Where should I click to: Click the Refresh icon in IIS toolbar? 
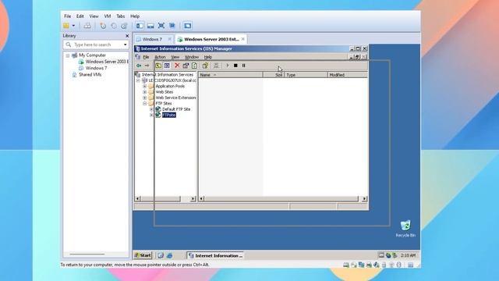point(194,66)
